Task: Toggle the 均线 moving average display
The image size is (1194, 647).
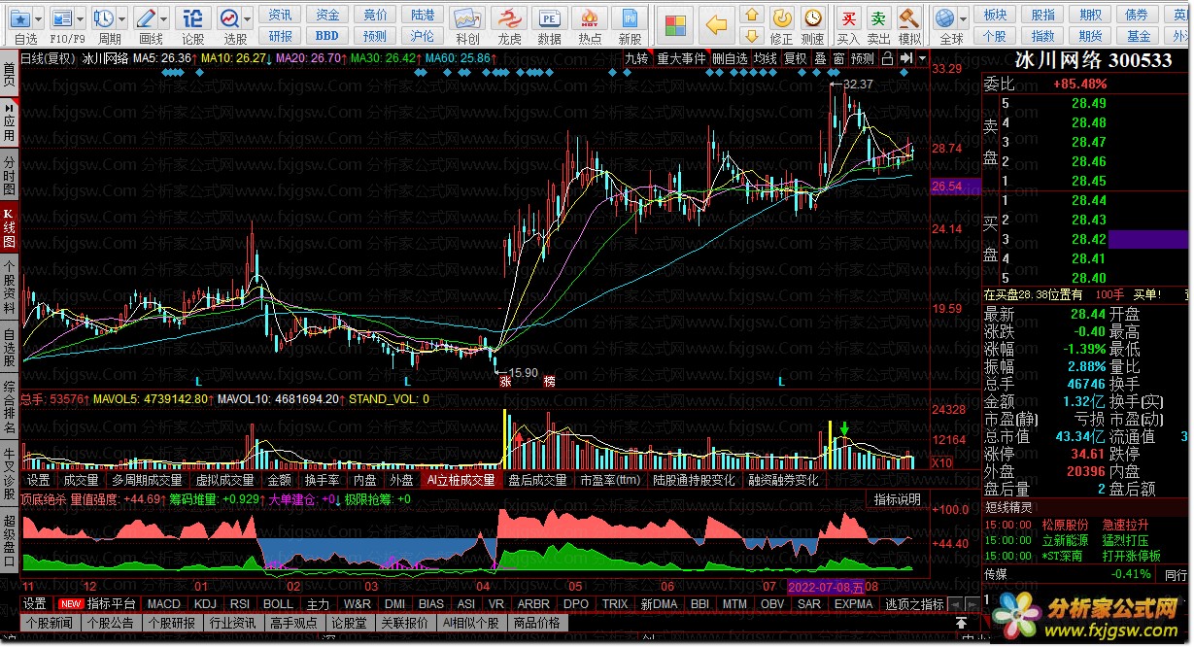Action: (766, 58)
